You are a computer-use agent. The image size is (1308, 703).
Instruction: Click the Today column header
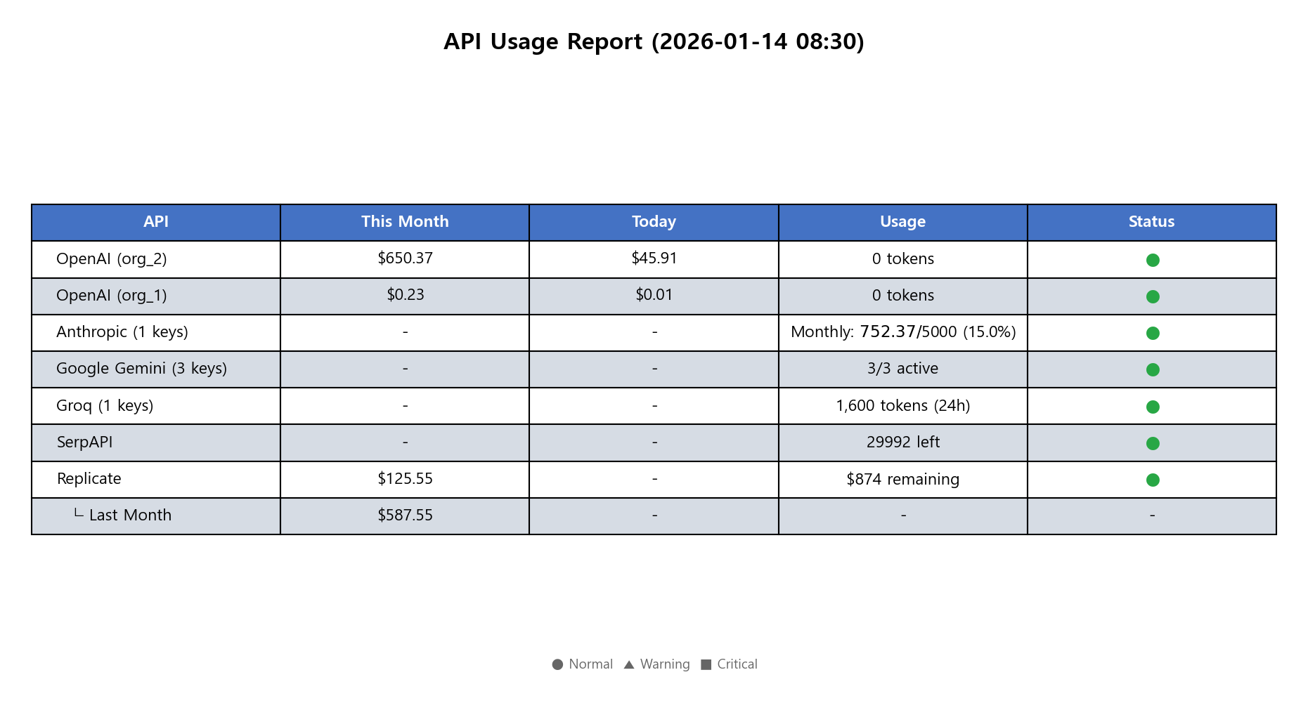(x=654, y=223)
